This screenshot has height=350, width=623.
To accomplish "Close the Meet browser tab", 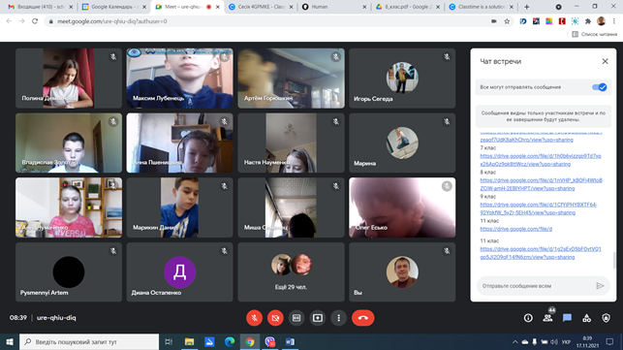I will coord(218,7).
